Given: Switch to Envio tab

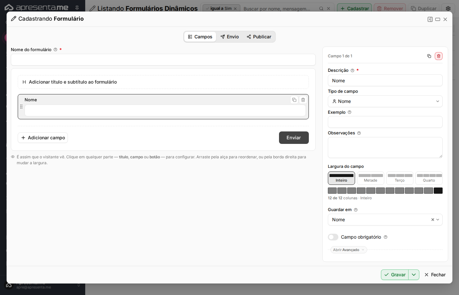Looking at the screenshot, I should (229, 37).
